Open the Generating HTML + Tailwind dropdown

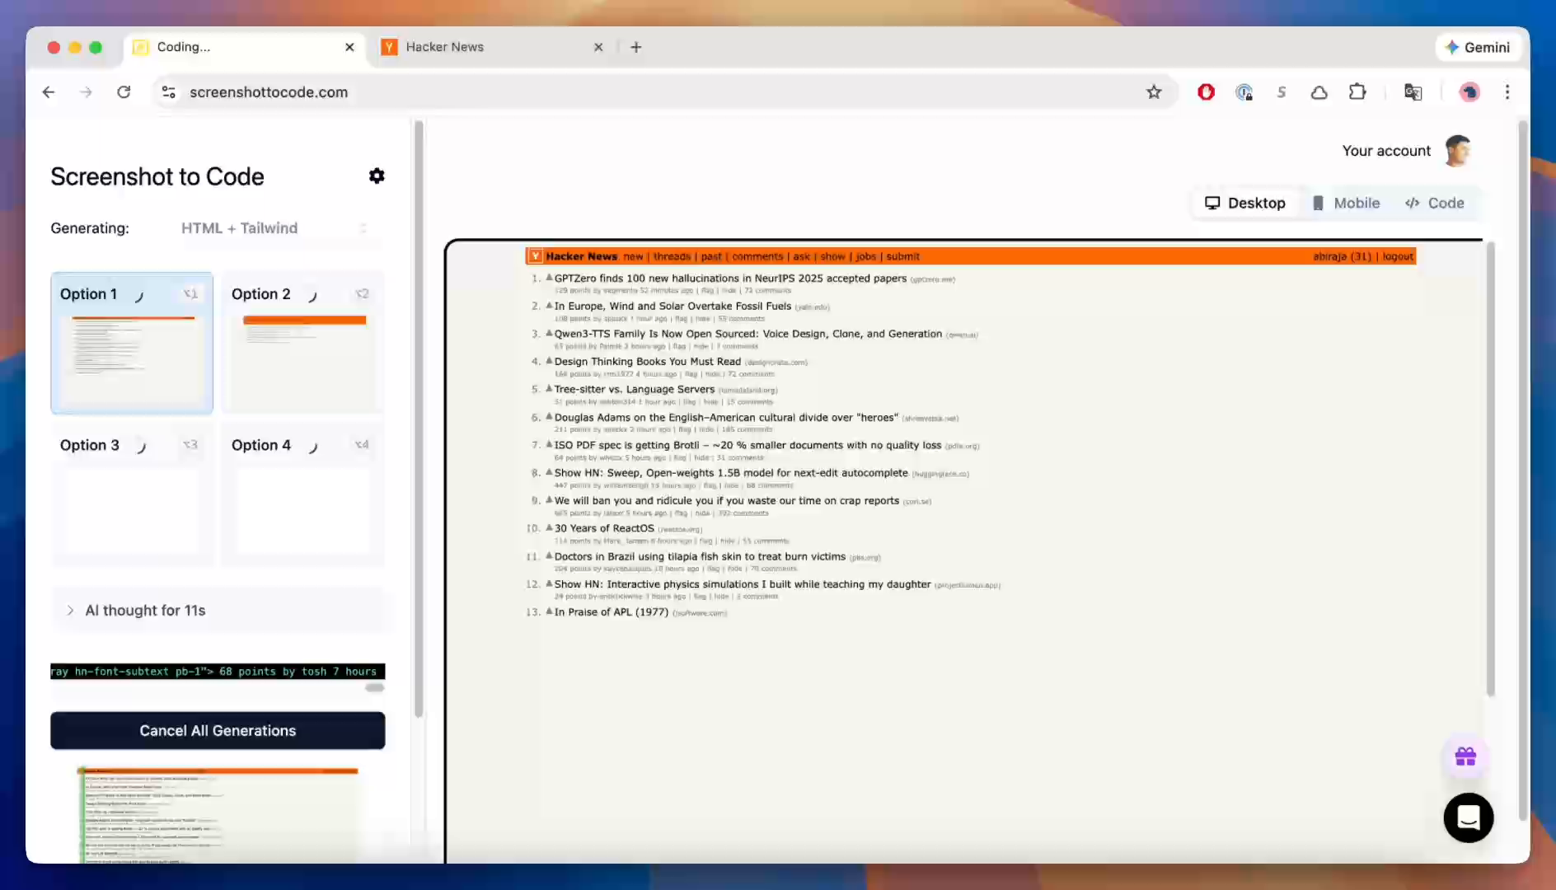tap(274, 228)
